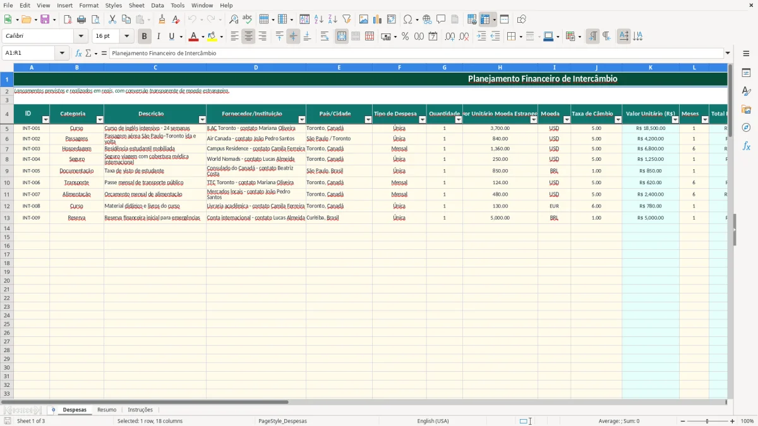This screenshot has height=426, width=758.
Task: Toggle align left
Action: 234,37
